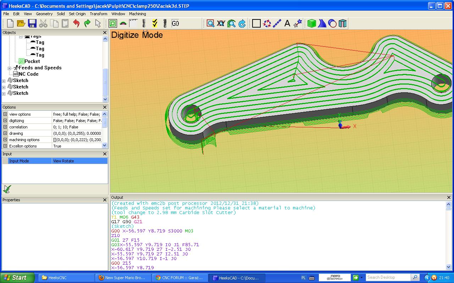Click the Paste clipboard icon
The image size is (454, 283).
65,23
